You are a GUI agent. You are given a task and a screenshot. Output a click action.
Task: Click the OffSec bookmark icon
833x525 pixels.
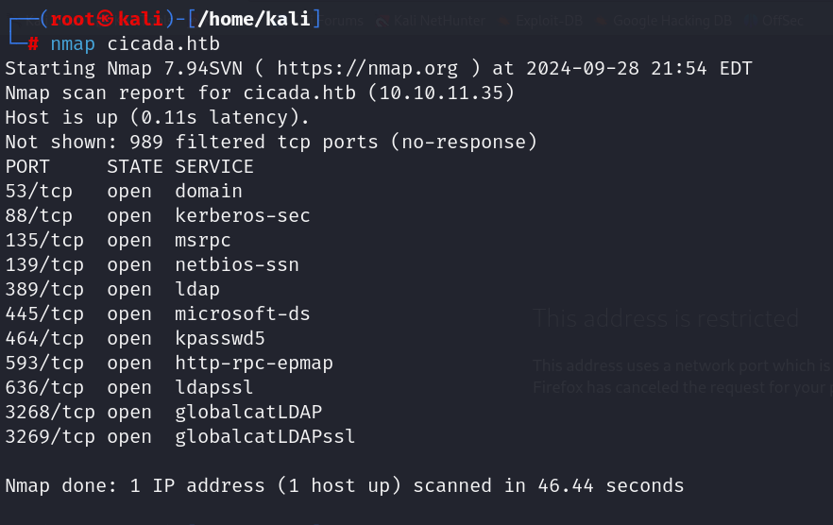(x=750, y=22)
